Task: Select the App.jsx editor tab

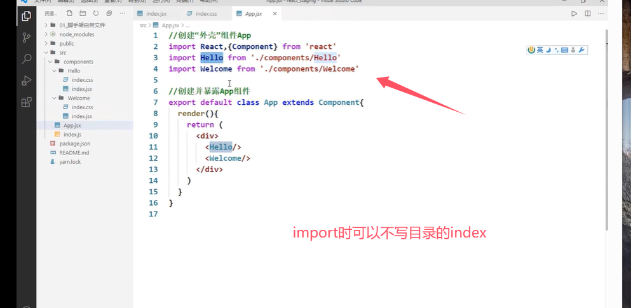Action: (x=254, y=14)
